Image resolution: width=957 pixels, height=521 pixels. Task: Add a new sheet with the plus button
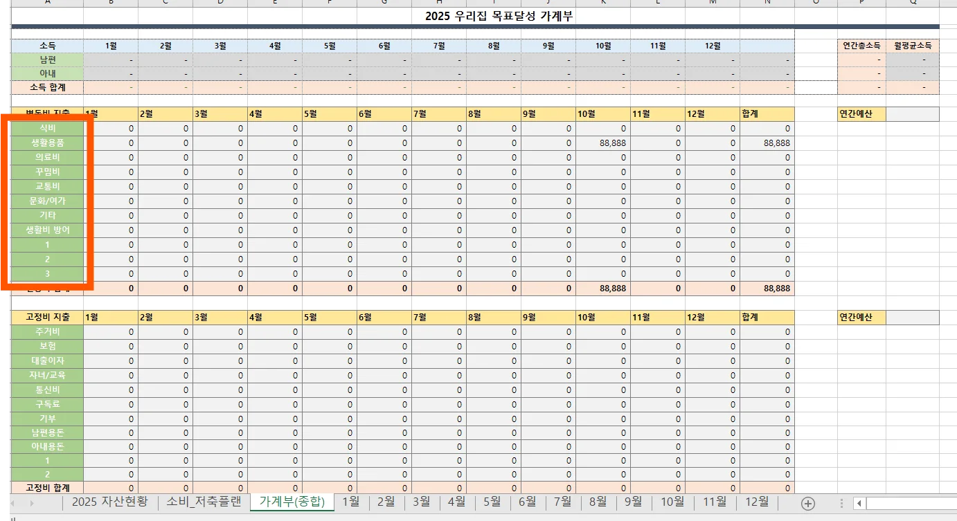(807, 503)
